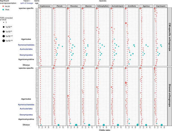The width and height of the screenshot is (172, 131).
Task: Click the 'Taxon /' column heading
Action: (x=27, y=1)
